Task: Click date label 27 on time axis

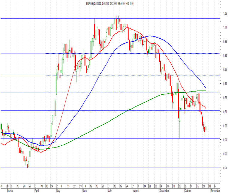Action: coord(30,186)
